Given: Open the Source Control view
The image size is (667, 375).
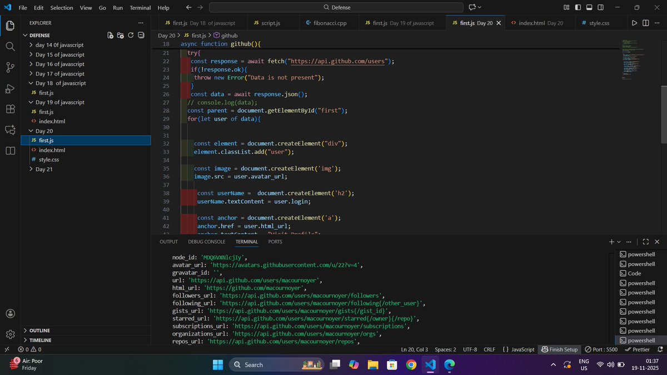Looking at the screenshot, I should tap(10, 67).
